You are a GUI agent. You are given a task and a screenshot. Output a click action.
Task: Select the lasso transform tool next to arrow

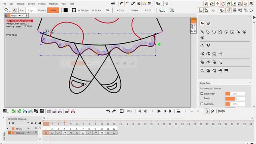[x=208, y=24]
